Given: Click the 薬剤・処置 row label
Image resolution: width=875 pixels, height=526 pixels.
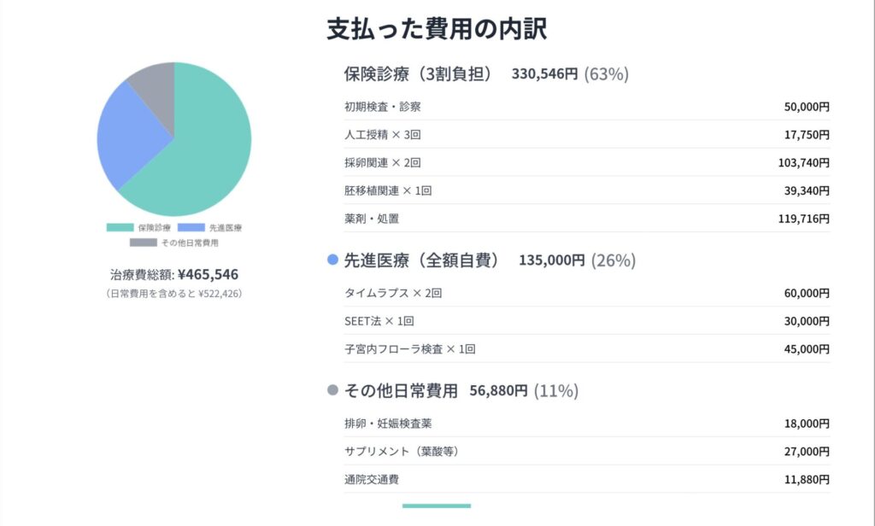Looking at the screenshot, I should click(x=372, y=219).
